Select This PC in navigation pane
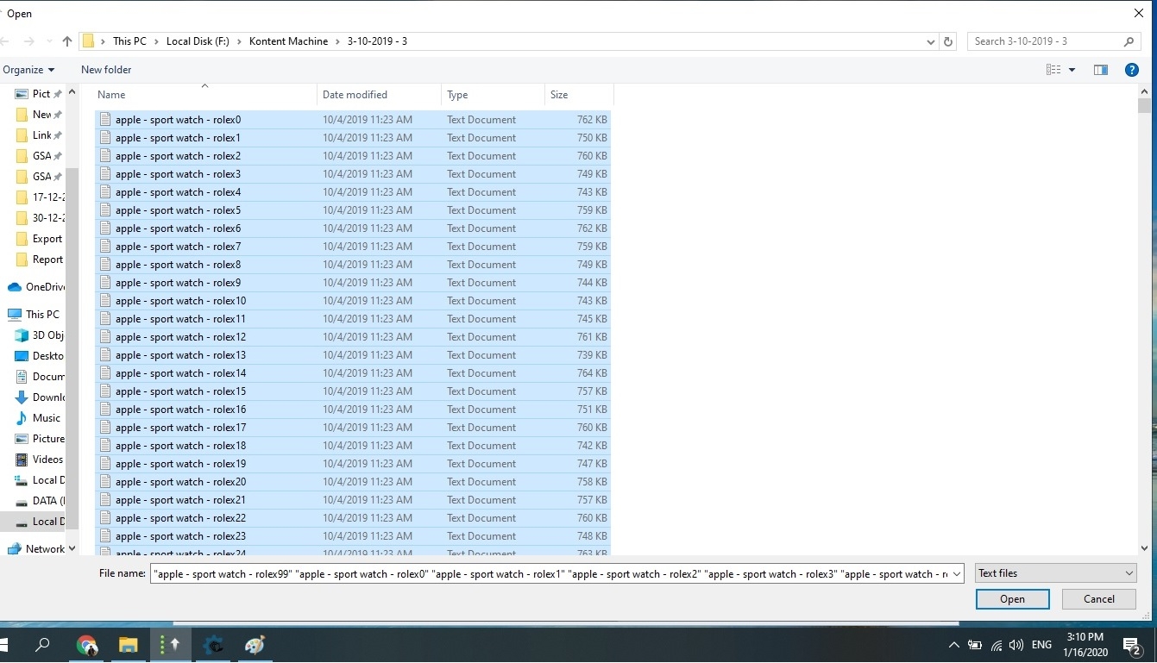This screenshot has width=1157, height=663. click(x=35, y=315)
